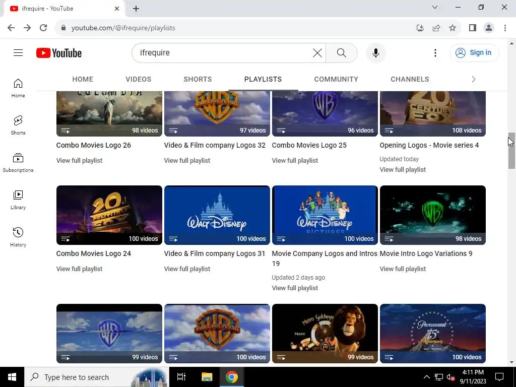
Task: Click the page vertical scrollbar thumb
Action: point(511,151)
